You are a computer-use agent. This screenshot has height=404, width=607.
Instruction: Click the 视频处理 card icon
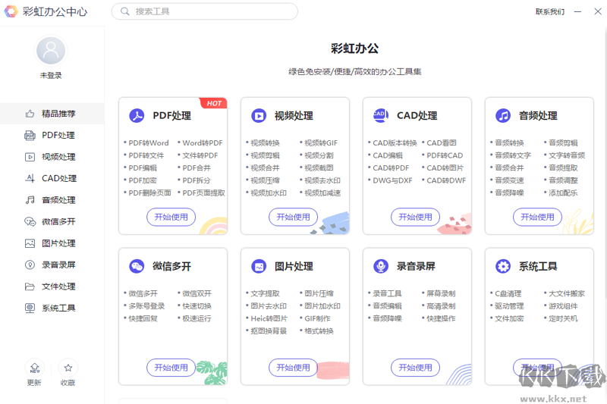pos(259,116)
